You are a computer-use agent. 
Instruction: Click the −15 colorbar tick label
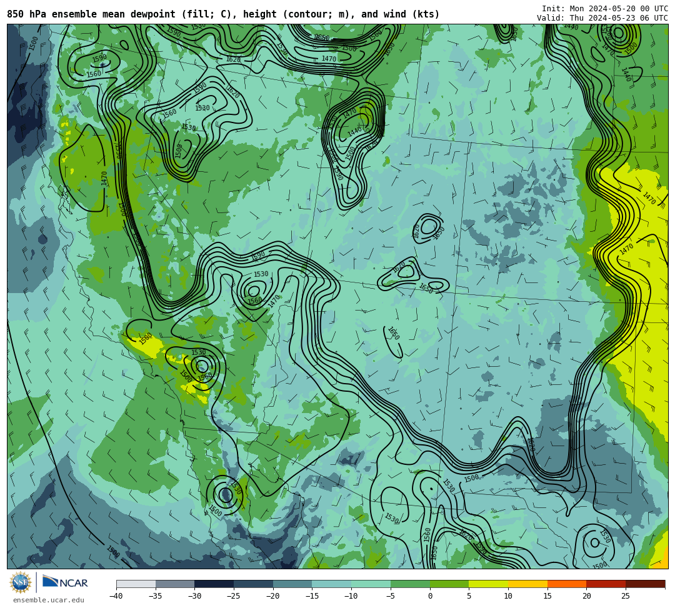point(312,596)
